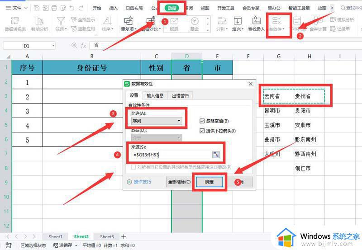Click the 操作技巧 link
The width and height of the screenshot is (362, 250).
139,182
